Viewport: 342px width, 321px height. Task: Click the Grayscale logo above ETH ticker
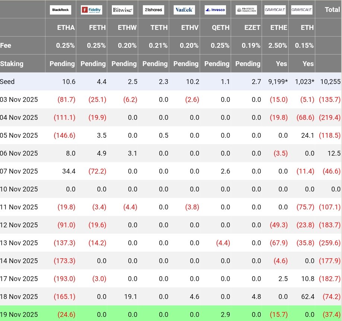[x=302, y=10]
